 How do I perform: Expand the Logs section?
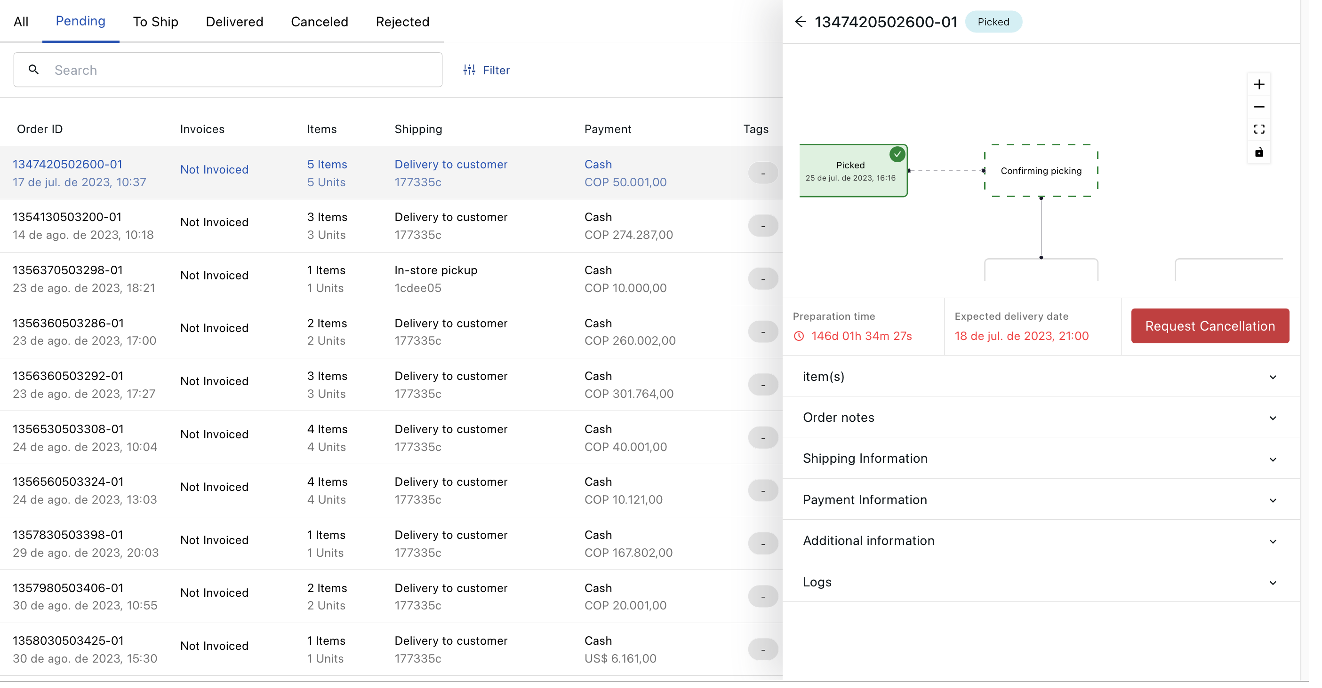click(x=1040, y=582)
